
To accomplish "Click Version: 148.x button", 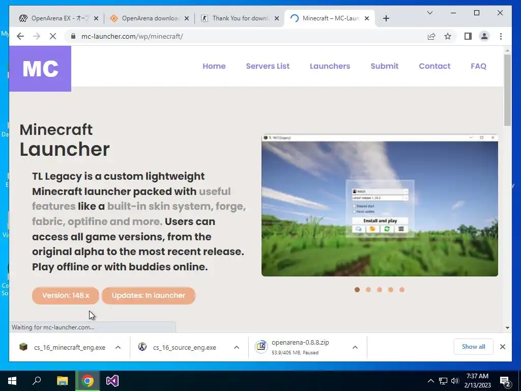I will (66, 296).
